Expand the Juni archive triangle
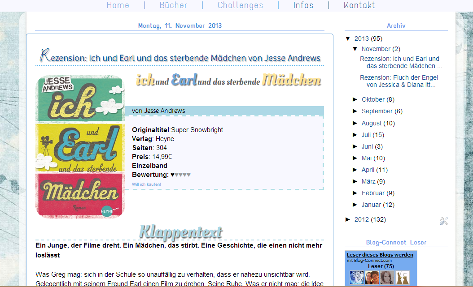The width and height of the screenshot is (473, 287). tap(355, 146)
